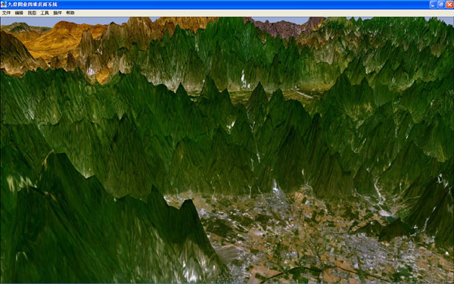
Task: Open the 文件 (File) menu
Action: pyautogui.click(x=6, y=13)
